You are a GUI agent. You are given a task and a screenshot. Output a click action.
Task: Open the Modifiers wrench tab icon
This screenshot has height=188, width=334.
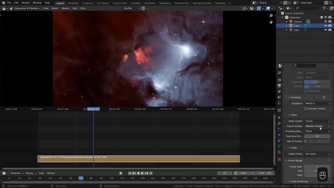pos(279,123)
